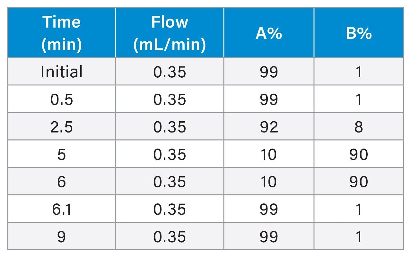Click B% value 90 in the 5 minute row
411x257 pixels.
[x=359, y=154]
